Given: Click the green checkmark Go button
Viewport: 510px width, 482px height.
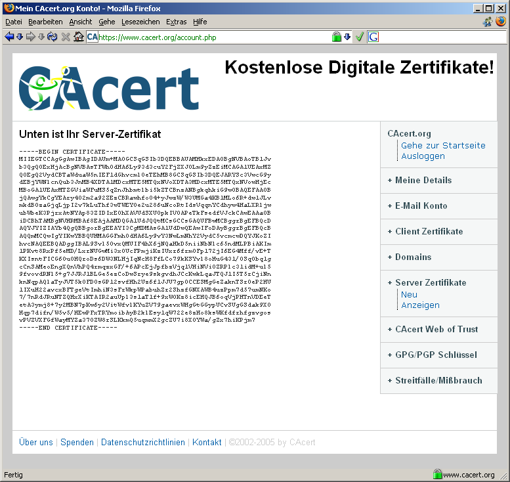Looking at the screenshot, I should (x=360, y=37).
